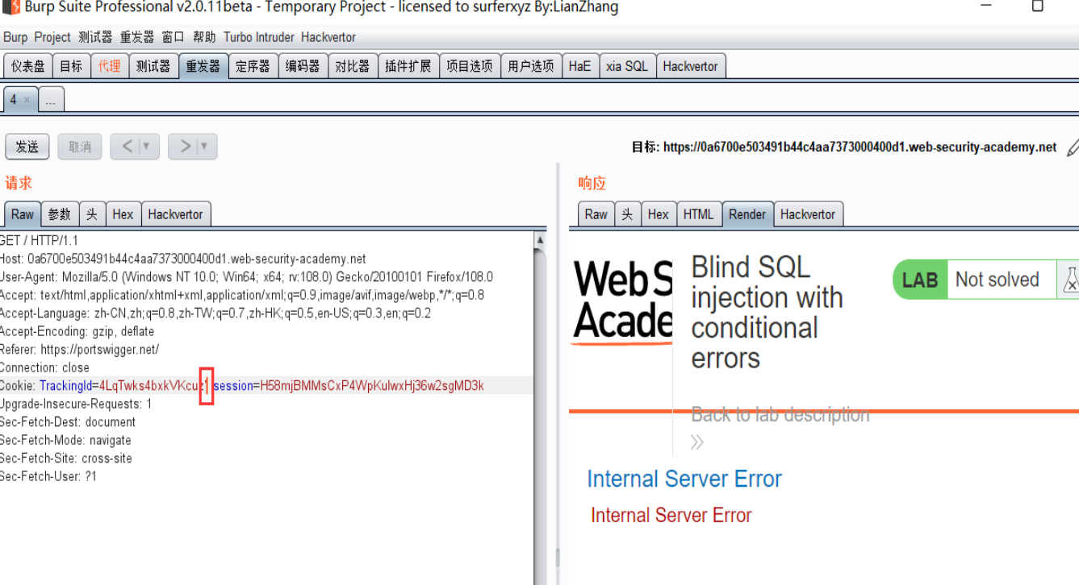
Task: Click the Burp Suite logo in title bar
Action: (10, 7)
